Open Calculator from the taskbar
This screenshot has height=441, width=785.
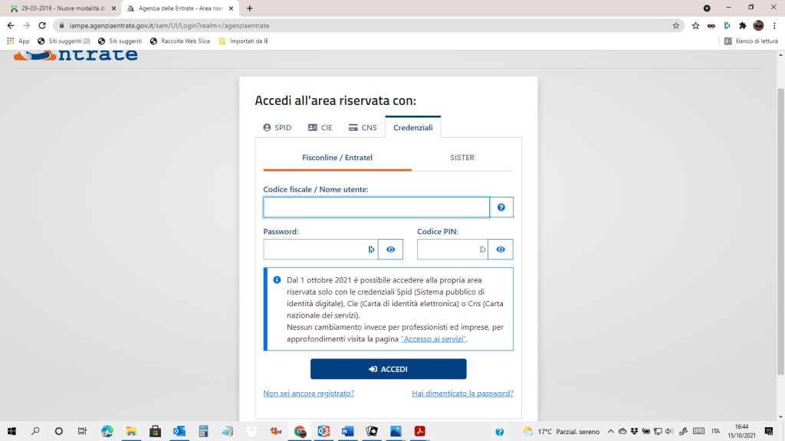(203, 431)
